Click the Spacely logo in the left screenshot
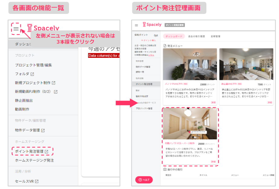This screenshot has width=279, height=189. pyautogui.click(x=43, y=28)
